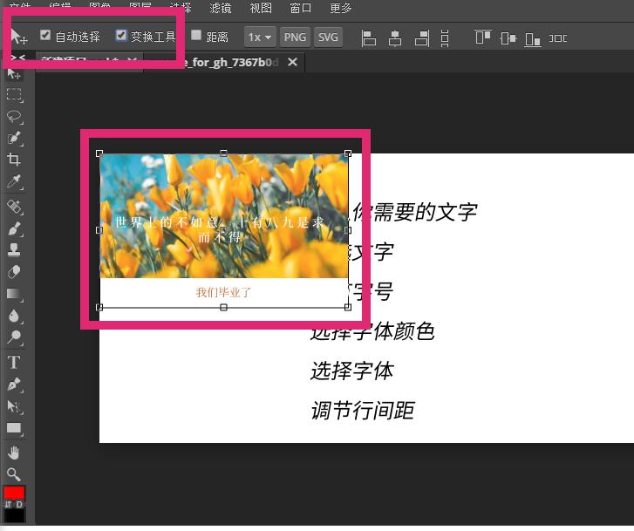
Task: Click the 世界上的不如意 quote text
Action: (x=220, y=229)
